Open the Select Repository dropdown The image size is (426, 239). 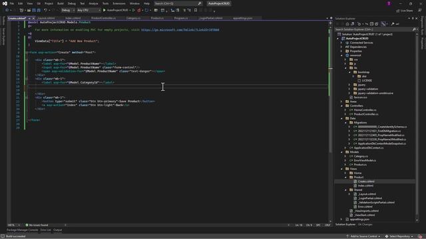tap(399, 236)
